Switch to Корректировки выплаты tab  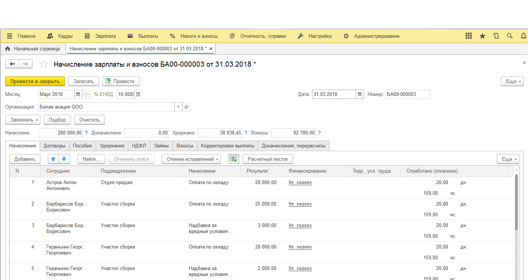[227, 146]
